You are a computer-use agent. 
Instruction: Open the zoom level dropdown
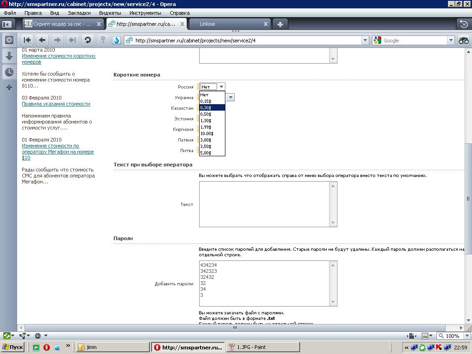[467, 336]
